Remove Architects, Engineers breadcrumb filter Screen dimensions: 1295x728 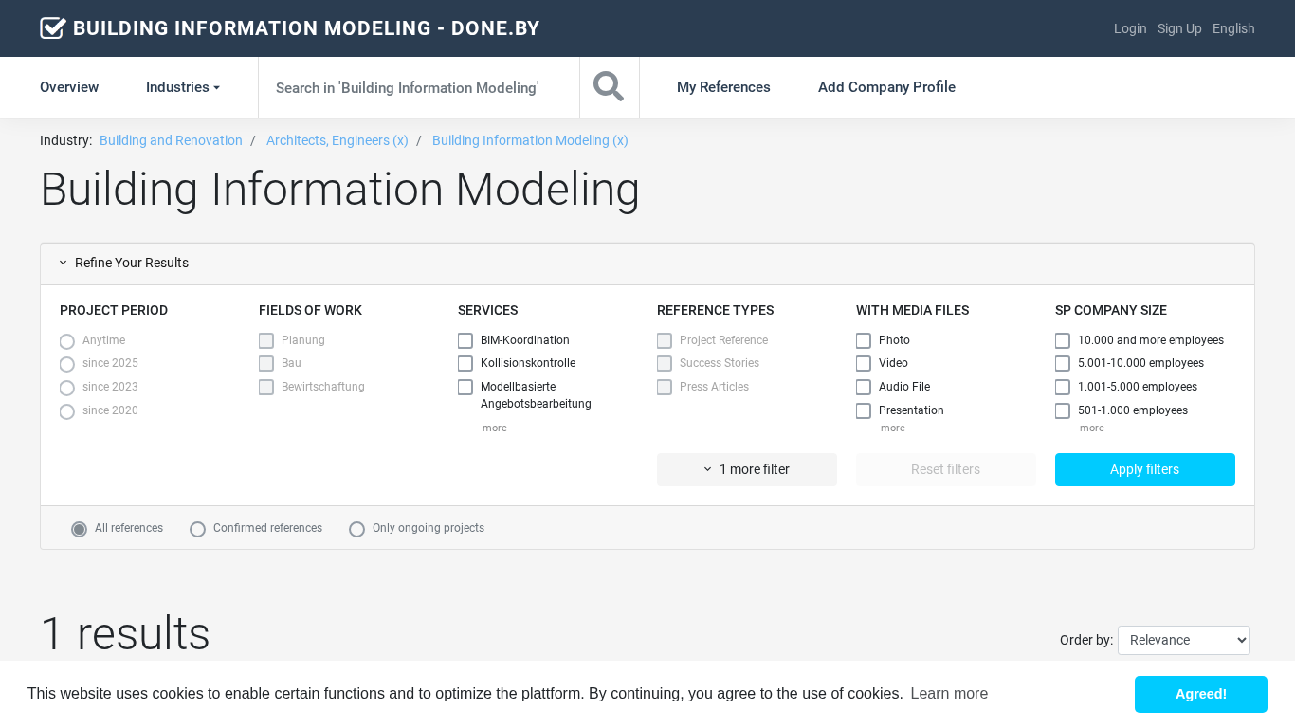[337, 140]
